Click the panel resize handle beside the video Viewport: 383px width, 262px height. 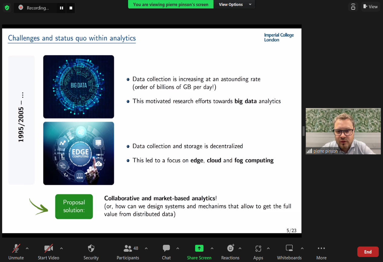304,131
